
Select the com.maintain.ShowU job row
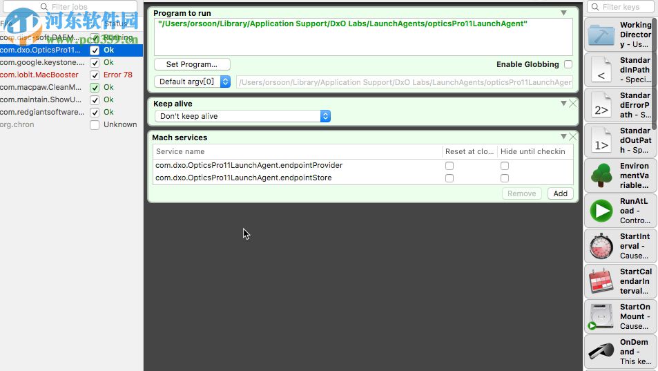point(71,100)
